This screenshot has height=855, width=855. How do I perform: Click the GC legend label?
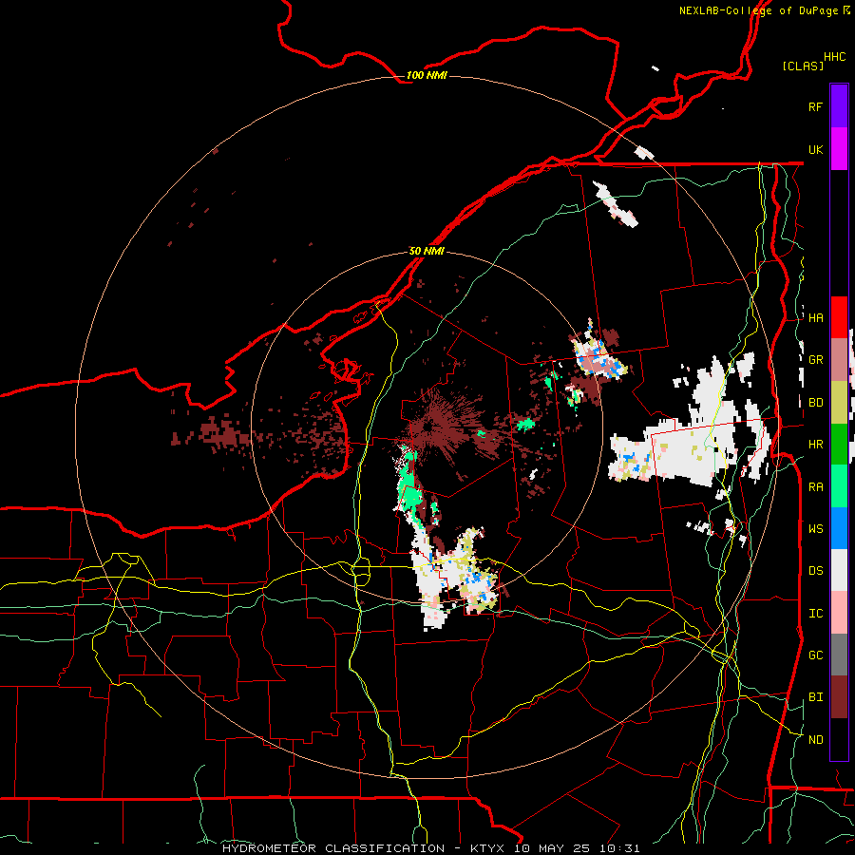pyautogui.click(x=815, y=655)
